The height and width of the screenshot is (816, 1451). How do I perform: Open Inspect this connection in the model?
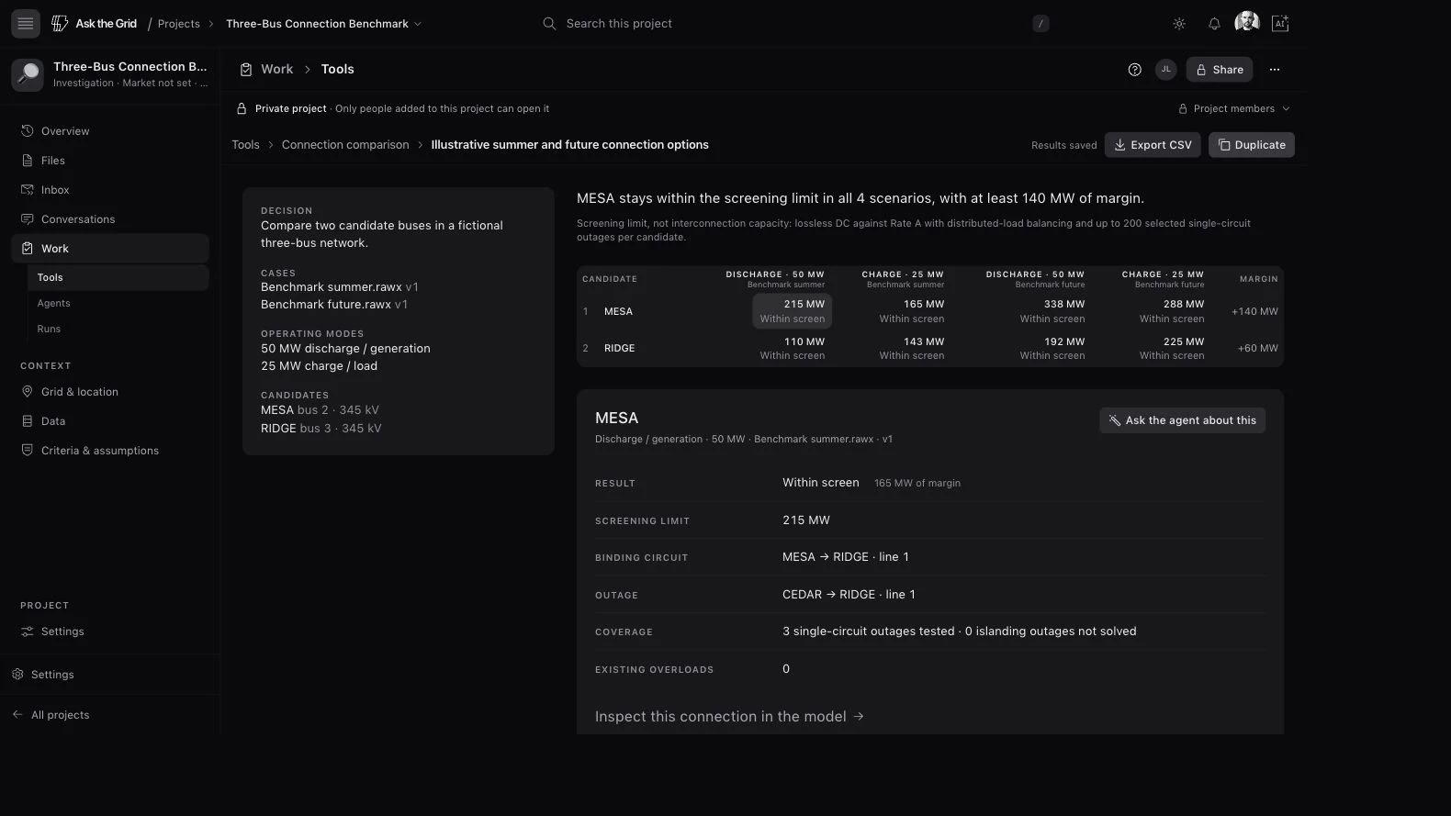pyautogui.click(x=729, y=717)
